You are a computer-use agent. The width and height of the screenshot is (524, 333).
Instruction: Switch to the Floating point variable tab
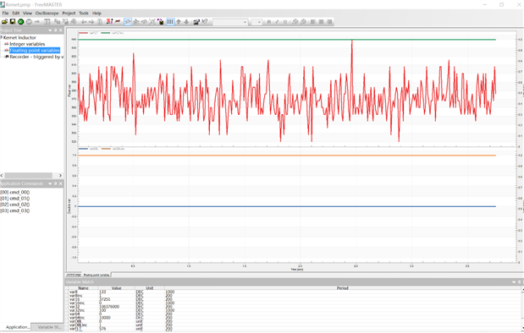click(97, 275)
